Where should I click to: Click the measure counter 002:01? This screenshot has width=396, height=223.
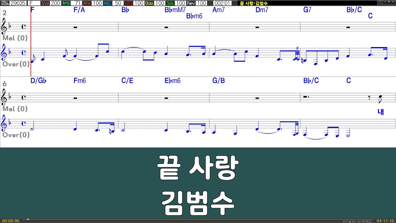(222, 3)
